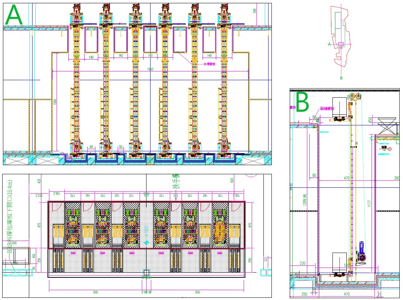
Task: Select the 298 dimension at top right of view A
Action: tap(255, 12)
